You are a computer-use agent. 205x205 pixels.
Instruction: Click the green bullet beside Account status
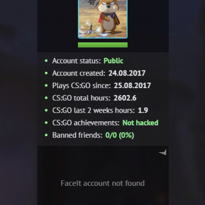[x=46, y=61]
